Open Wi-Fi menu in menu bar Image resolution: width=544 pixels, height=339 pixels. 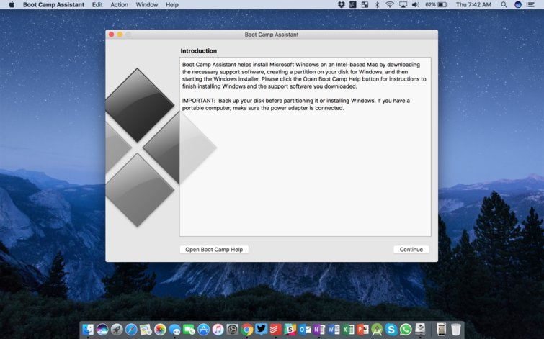(x=390, y=4)
